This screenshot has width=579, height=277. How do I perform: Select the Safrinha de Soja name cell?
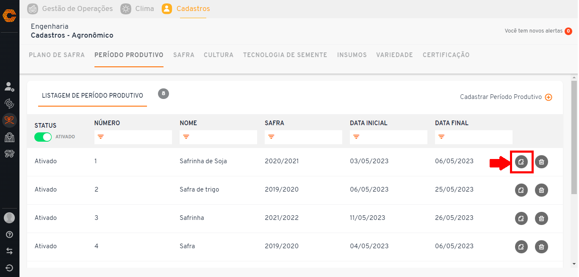coord(203,161)
